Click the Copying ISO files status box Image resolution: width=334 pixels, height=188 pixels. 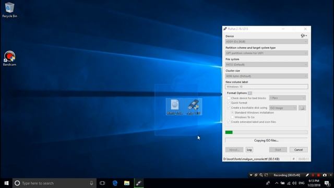(267, 140)
